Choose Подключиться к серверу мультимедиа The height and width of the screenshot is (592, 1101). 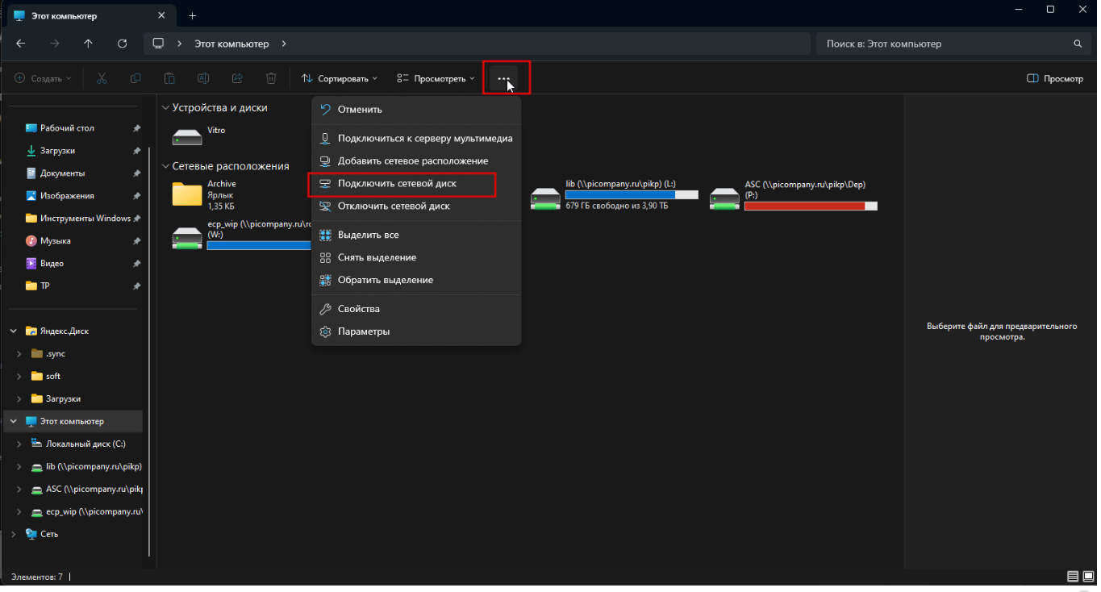tap(416, 139)
